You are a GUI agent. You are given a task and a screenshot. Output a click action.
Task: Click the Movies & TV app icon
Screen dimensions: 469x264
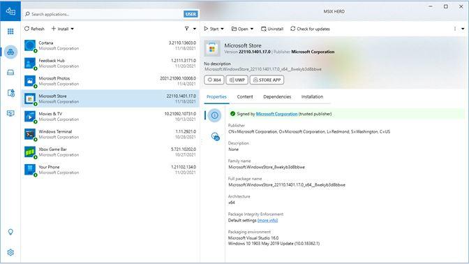[x=30, y=117]
